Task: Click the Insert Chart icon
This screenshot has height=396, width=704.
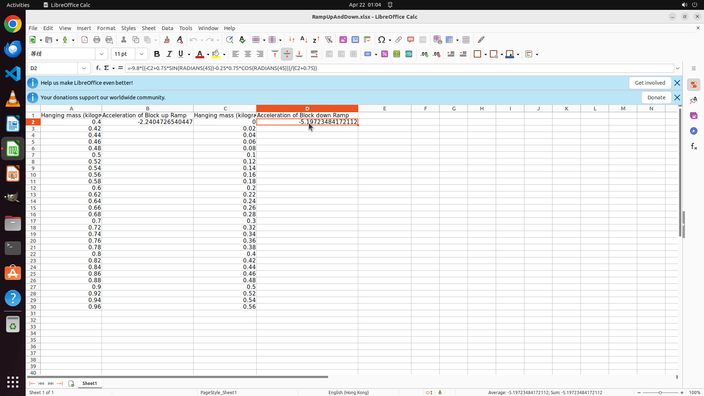Action: click(x=355, y=40)
